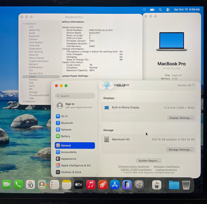Select ATA in System Information sidebar
Image resolution: width=207 pixels, height=204 pixels.
pyautogui.click(x=31, y=27)
